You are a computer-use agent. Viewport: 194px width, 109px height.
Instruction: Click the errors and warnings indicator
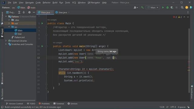(177, 17)
